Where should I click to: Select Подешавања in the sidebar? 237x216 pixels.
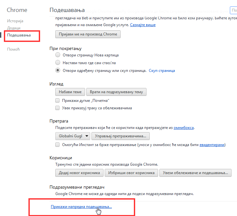(19, 35)
